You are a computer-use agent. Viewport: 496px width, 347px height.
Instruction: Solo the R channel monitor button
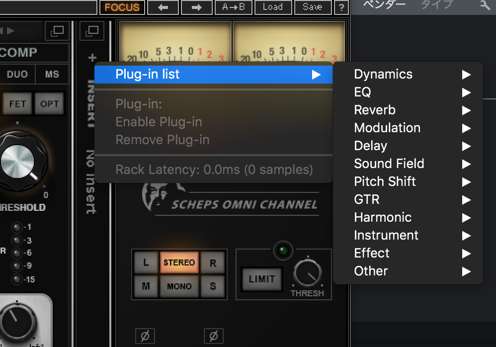(x=213, y=262)
